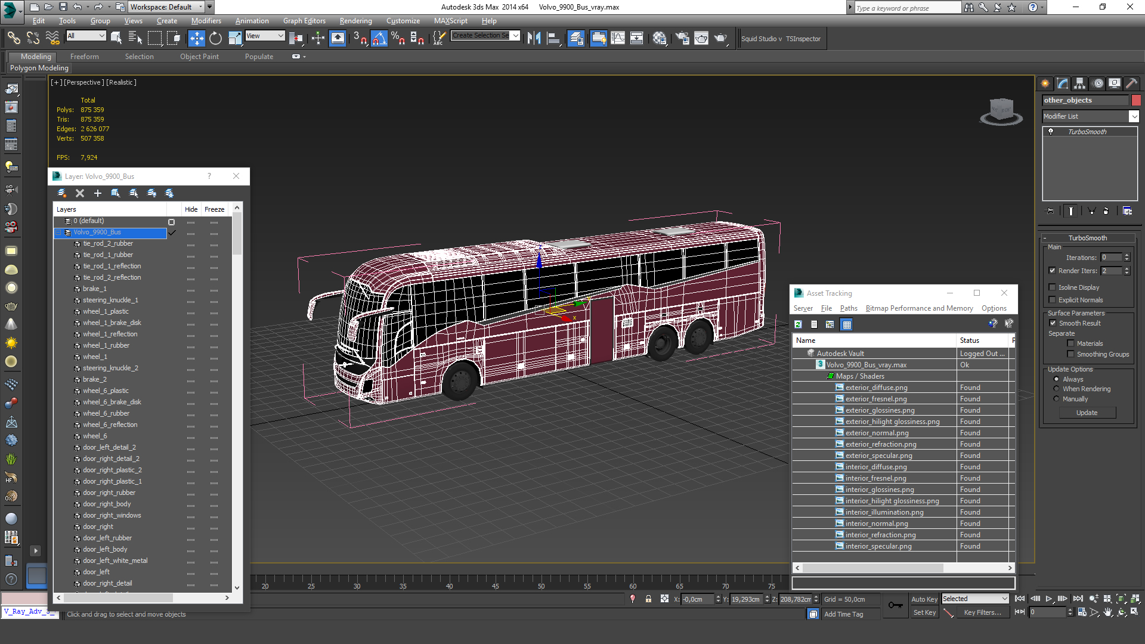Open the Key Filters dialog
Image resolution: width=1145 pixels, height=644 pixels.
coord(982,612)
